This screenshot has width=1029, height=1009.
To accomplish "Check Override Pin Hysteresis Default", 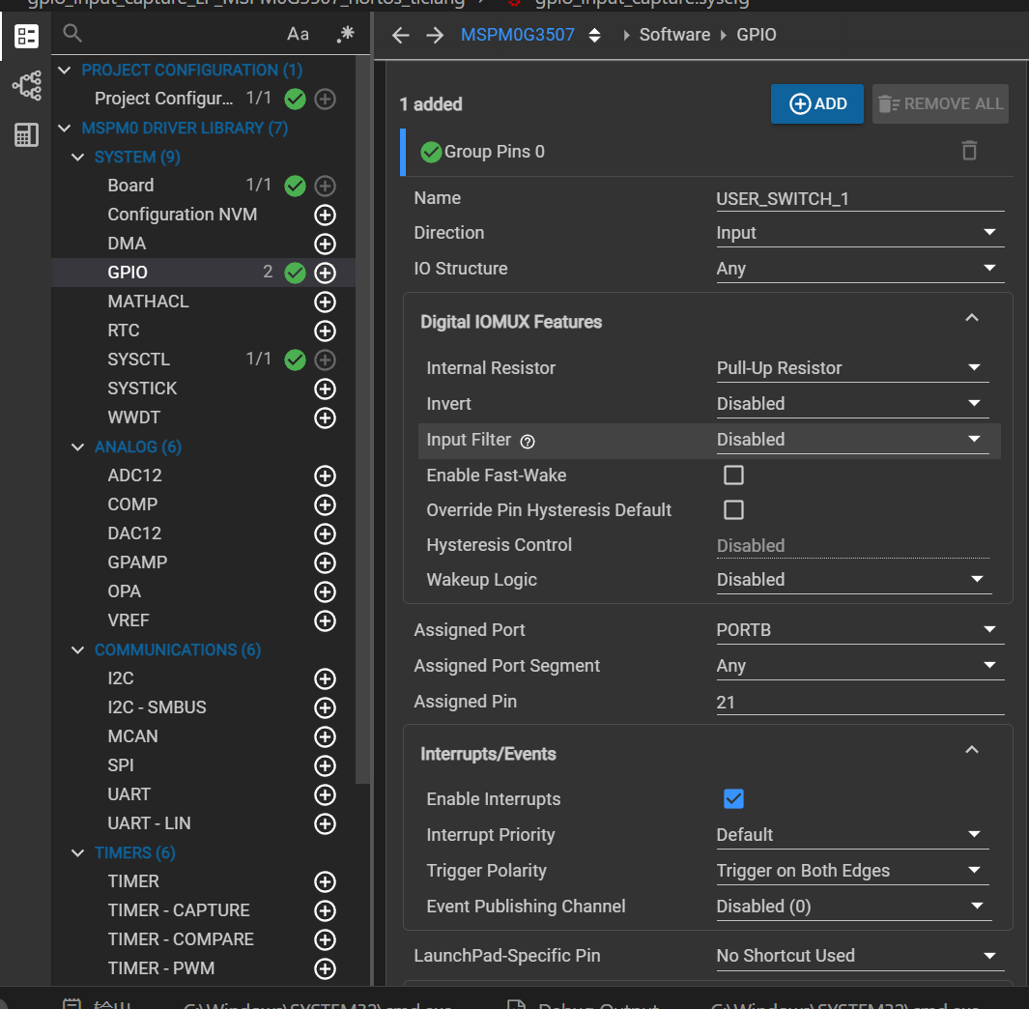I will tap(733, 510).
